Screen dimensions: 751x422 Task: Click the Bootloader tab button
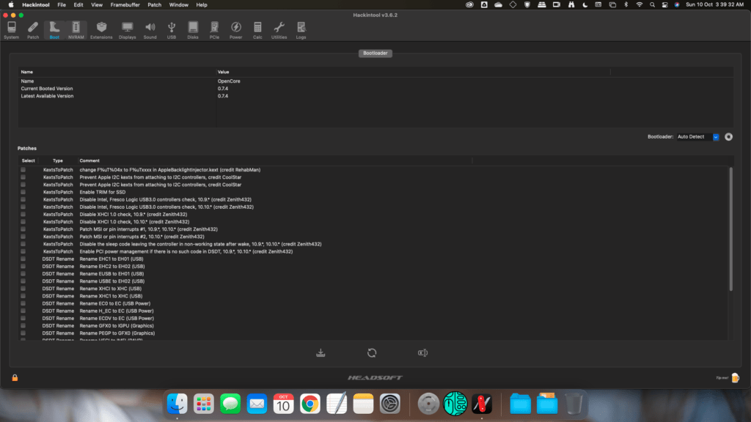[375, 53]
